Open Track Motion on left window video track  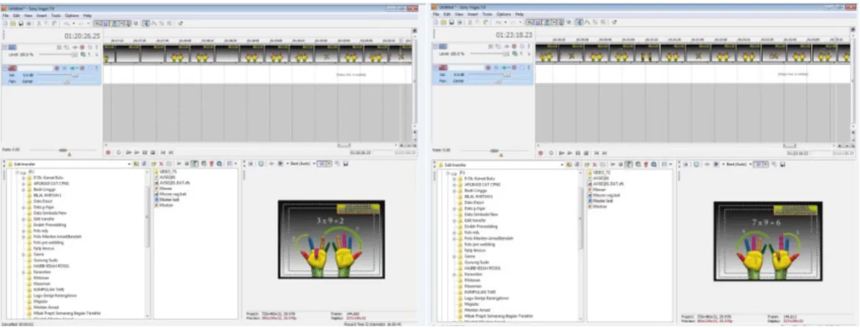coord(67,47)
